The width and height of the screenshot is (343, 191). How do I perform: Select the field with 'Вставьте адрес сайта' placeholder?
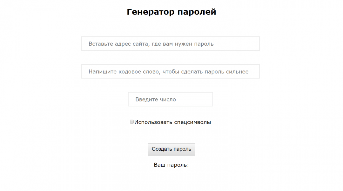click(170, 44)
